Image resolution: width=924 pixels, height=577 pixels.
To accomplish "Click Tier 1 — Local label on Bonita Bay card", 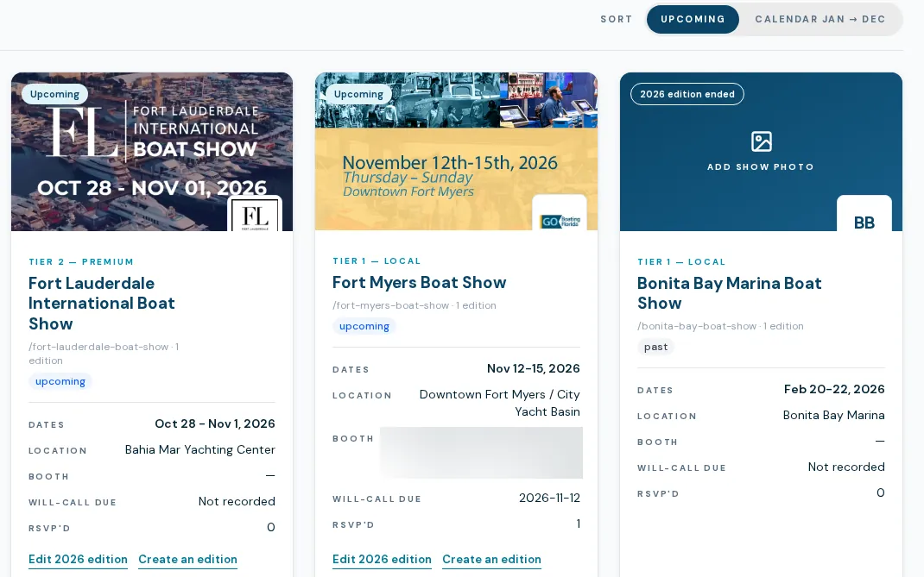I will click(681, 262).
